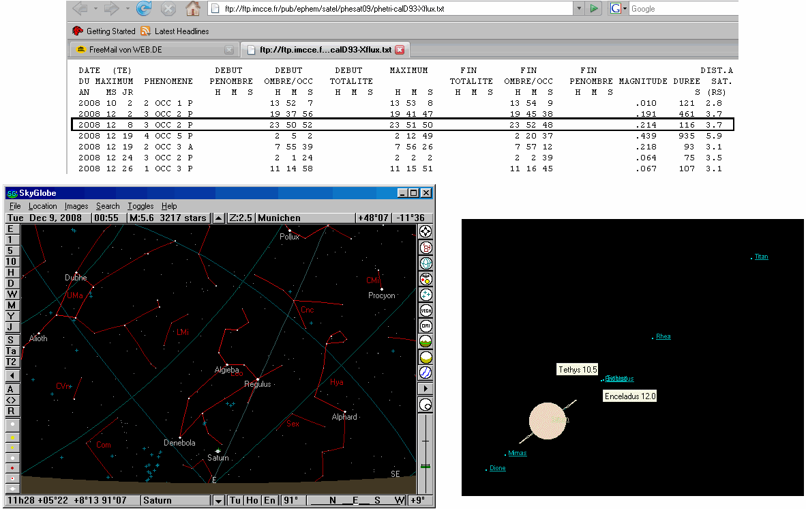Click the ORI constellation icon button
The width and height of the screenshot is (806, 509).
click(426, 326)
